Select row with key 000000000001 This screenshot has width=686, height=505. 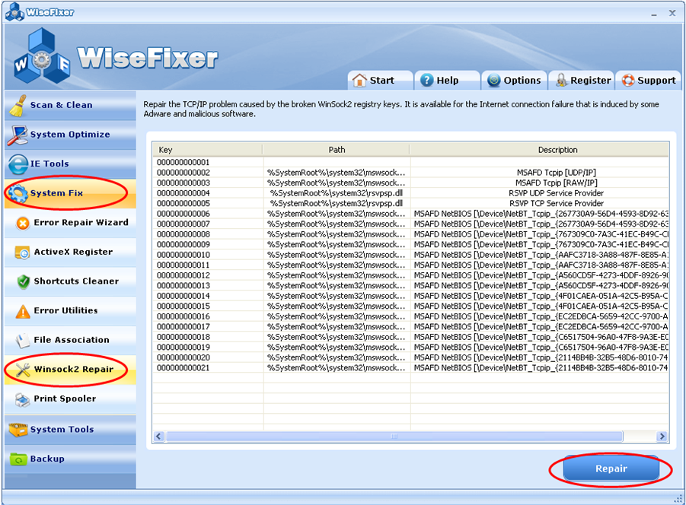tap(410, 162)
